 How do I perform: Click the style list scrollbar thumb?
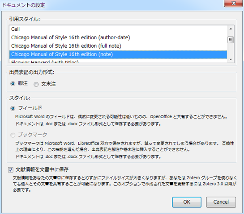pyautogui.click(x=231, y=40)
